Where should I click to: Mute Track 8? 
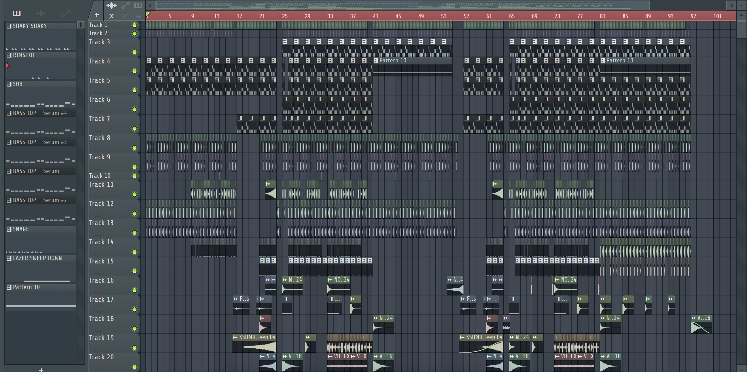[x=134, y=148]
